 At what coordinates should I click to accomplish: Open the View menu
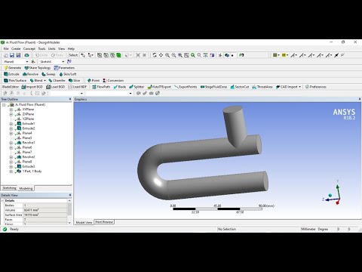[x=62, y=48]
